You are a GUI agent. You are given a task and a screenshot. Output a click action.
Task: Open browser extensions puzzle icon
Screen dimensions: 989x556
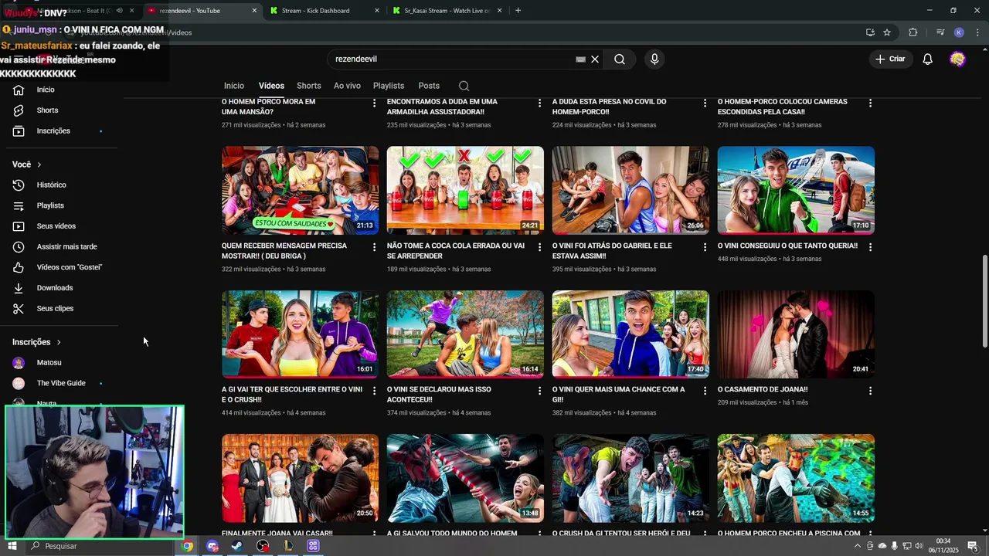click(913, 32)
